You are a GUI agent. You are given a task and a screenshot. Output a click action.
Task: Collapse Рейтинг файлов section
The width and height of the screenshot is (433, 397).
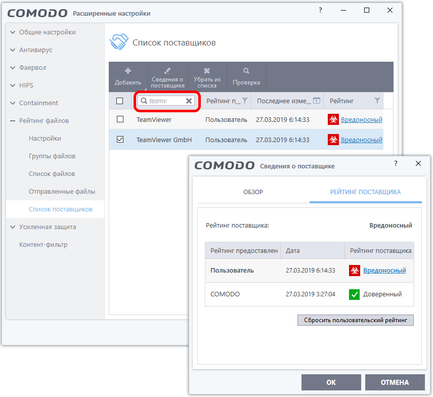click(x=13, y=121)
